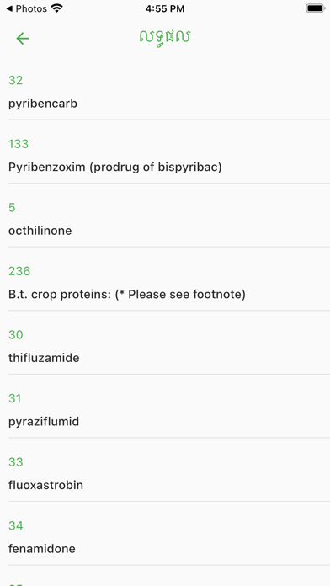Tap the green number 5
Viewport: 330px width, 586px height.
pyautogui.click(x=12, y=207)
